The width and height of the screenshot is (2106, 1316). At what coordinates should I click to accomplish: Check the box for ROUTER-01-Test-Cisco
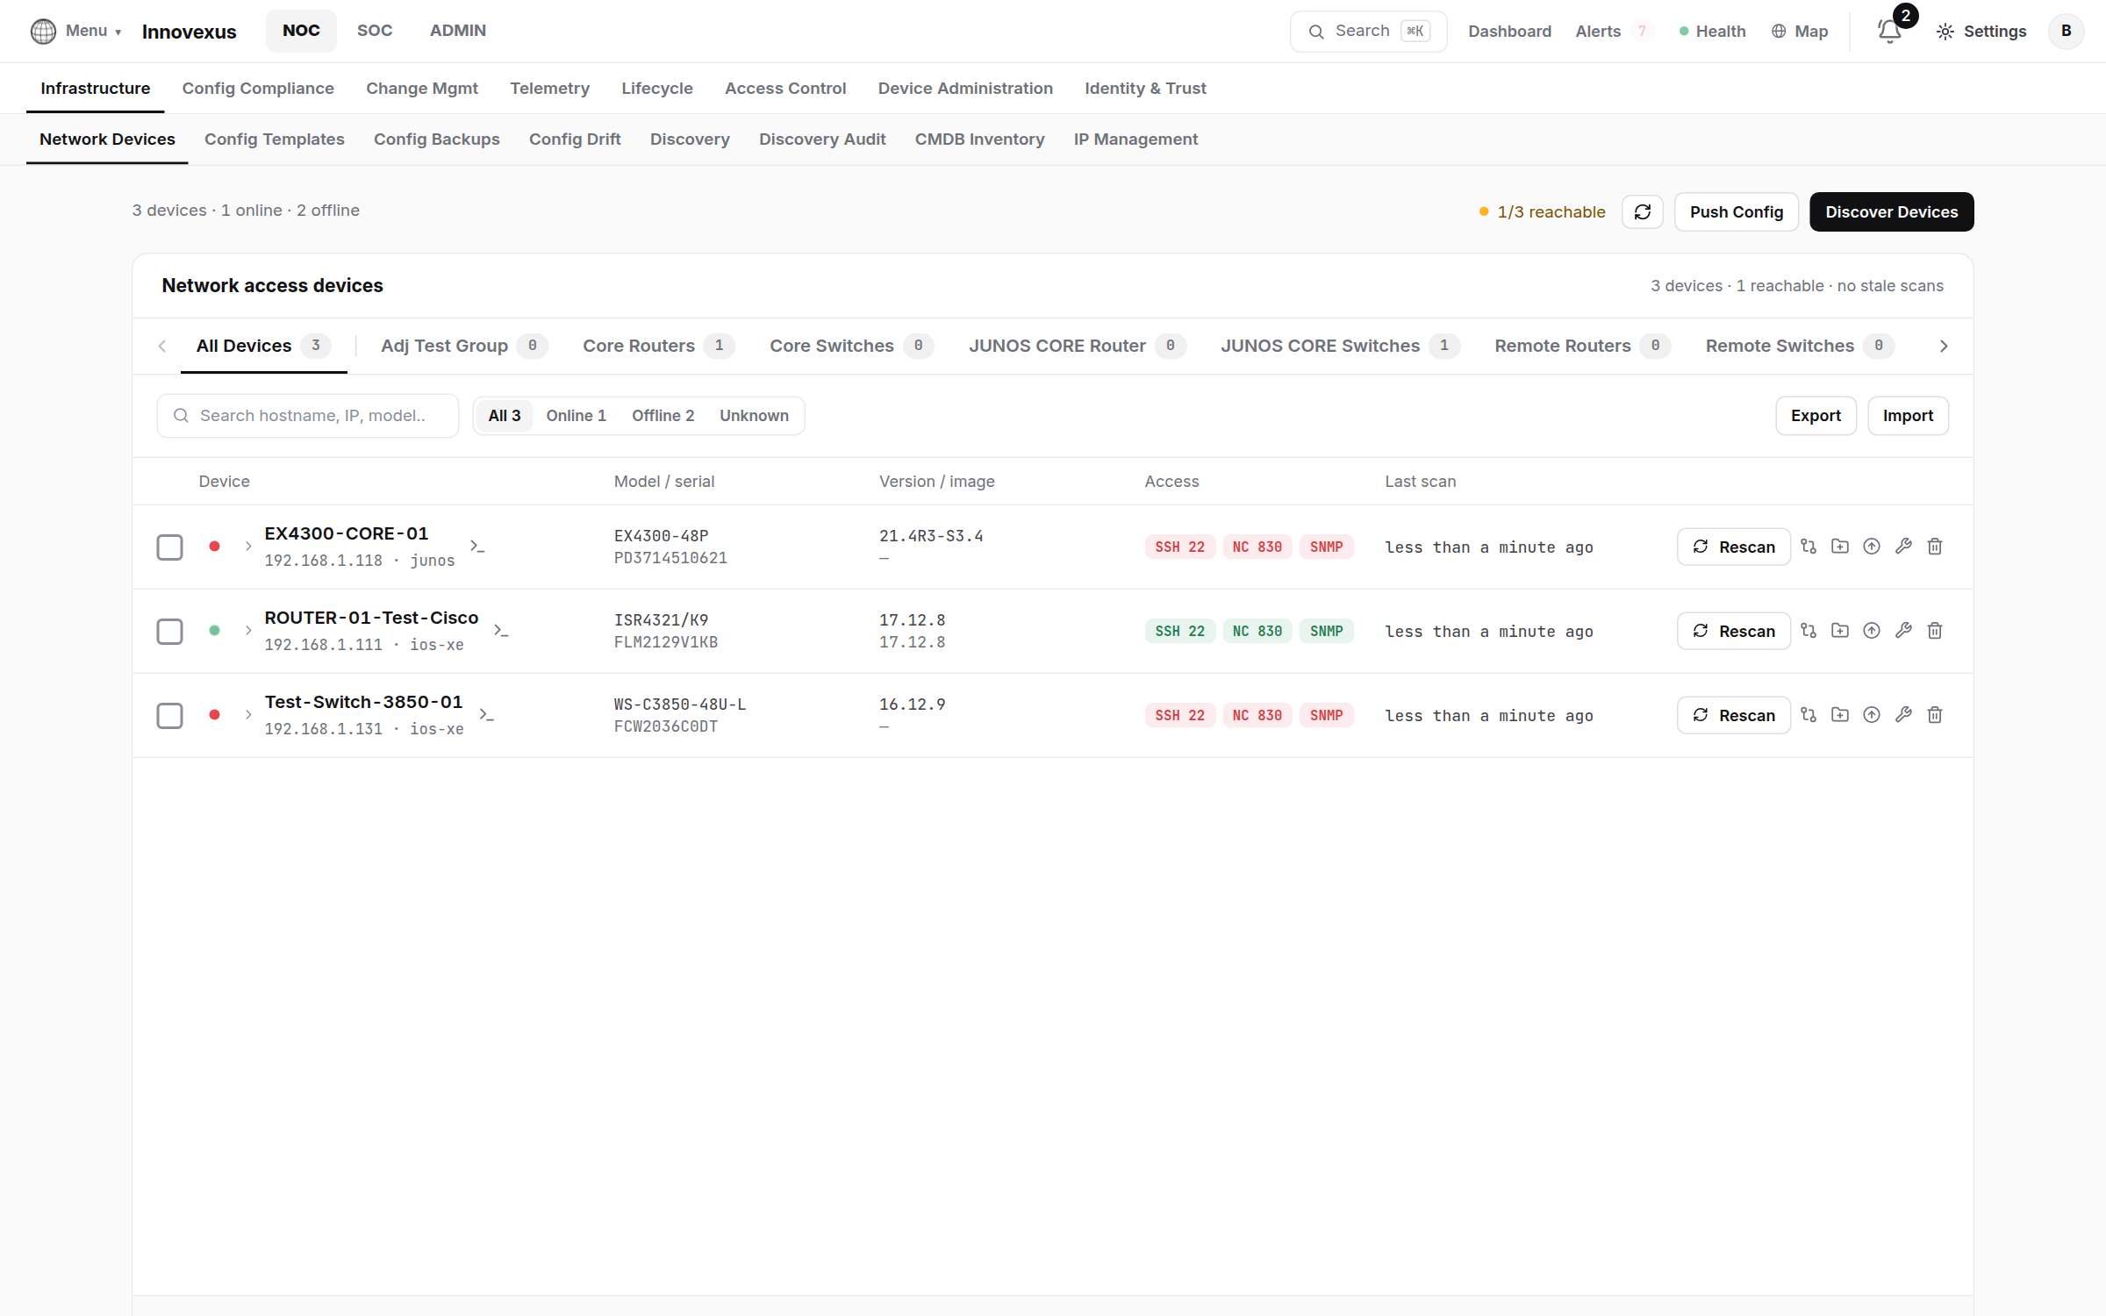[x=169, y=631]
